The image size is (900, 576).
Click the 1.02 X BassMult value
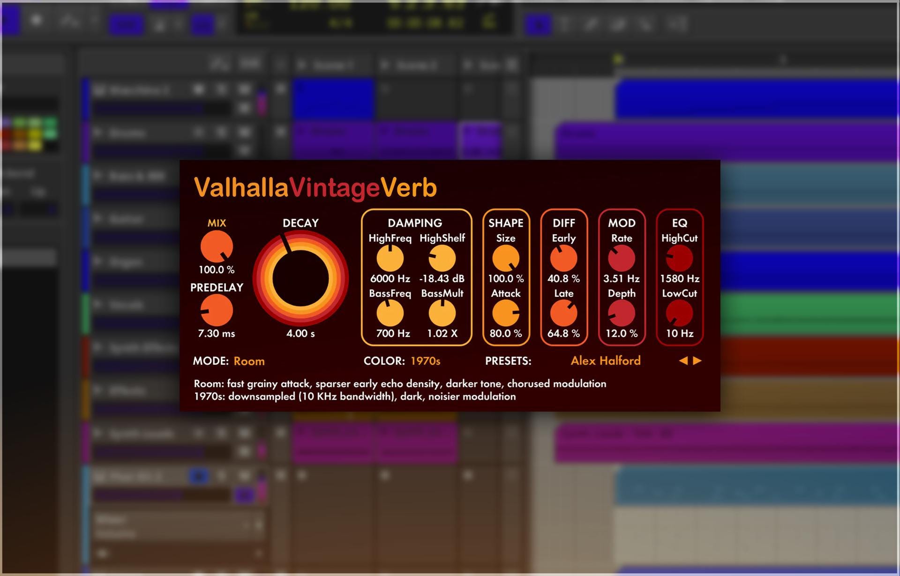tap(442, 333)
